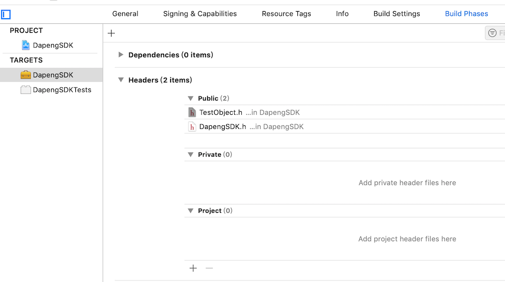The image size is (505, 282).
Task: Click the TestObject.h header file icon
Action: click(192, 112)
